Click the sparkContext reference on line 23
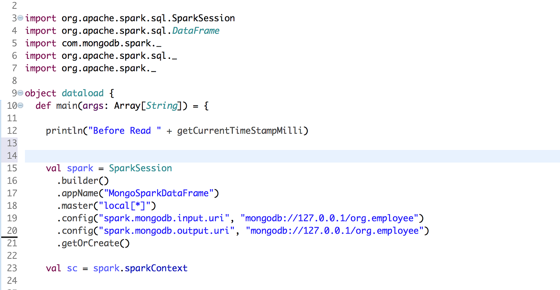Screen dimensions: 560x290 (x=156, y=268)
